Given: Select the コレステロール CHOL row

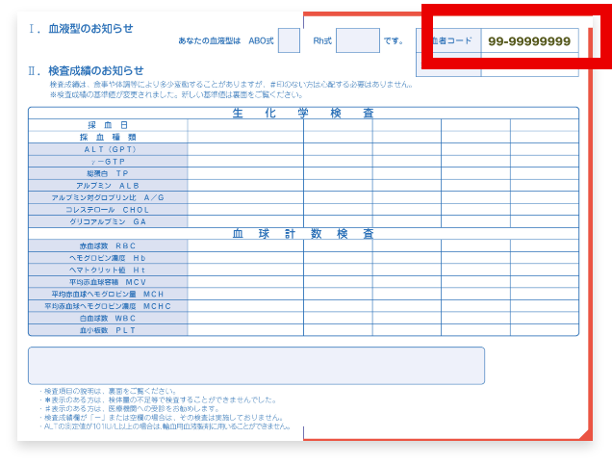Looking at the screenshot, I should 108,209.
